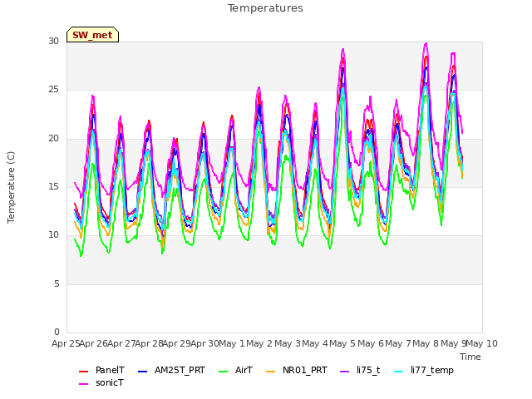This screenshot has width=532, height=399.
Task: Toggle the li77_temp legend entry
Action: (x=424, y=370)
